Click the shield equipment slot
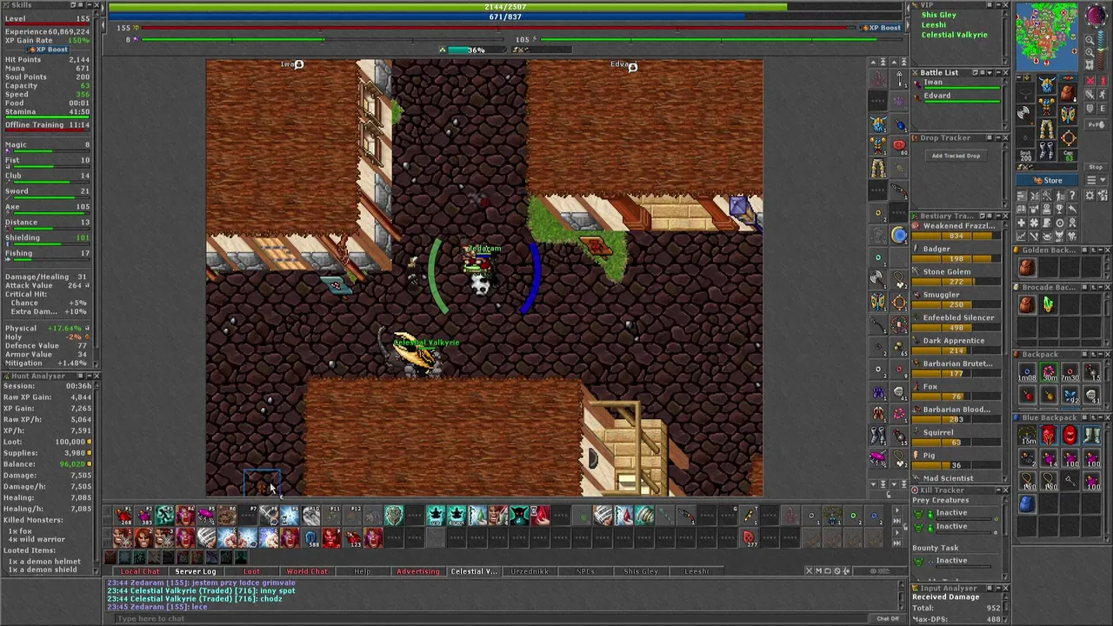 click(x=1068, y=114)
